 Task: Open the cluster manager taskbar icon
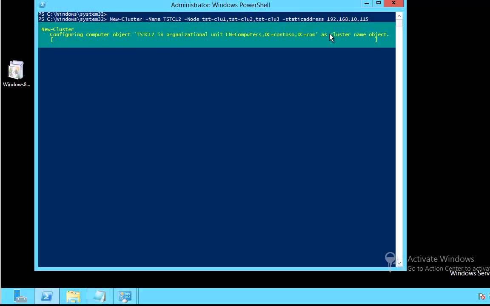coord(125,296)
